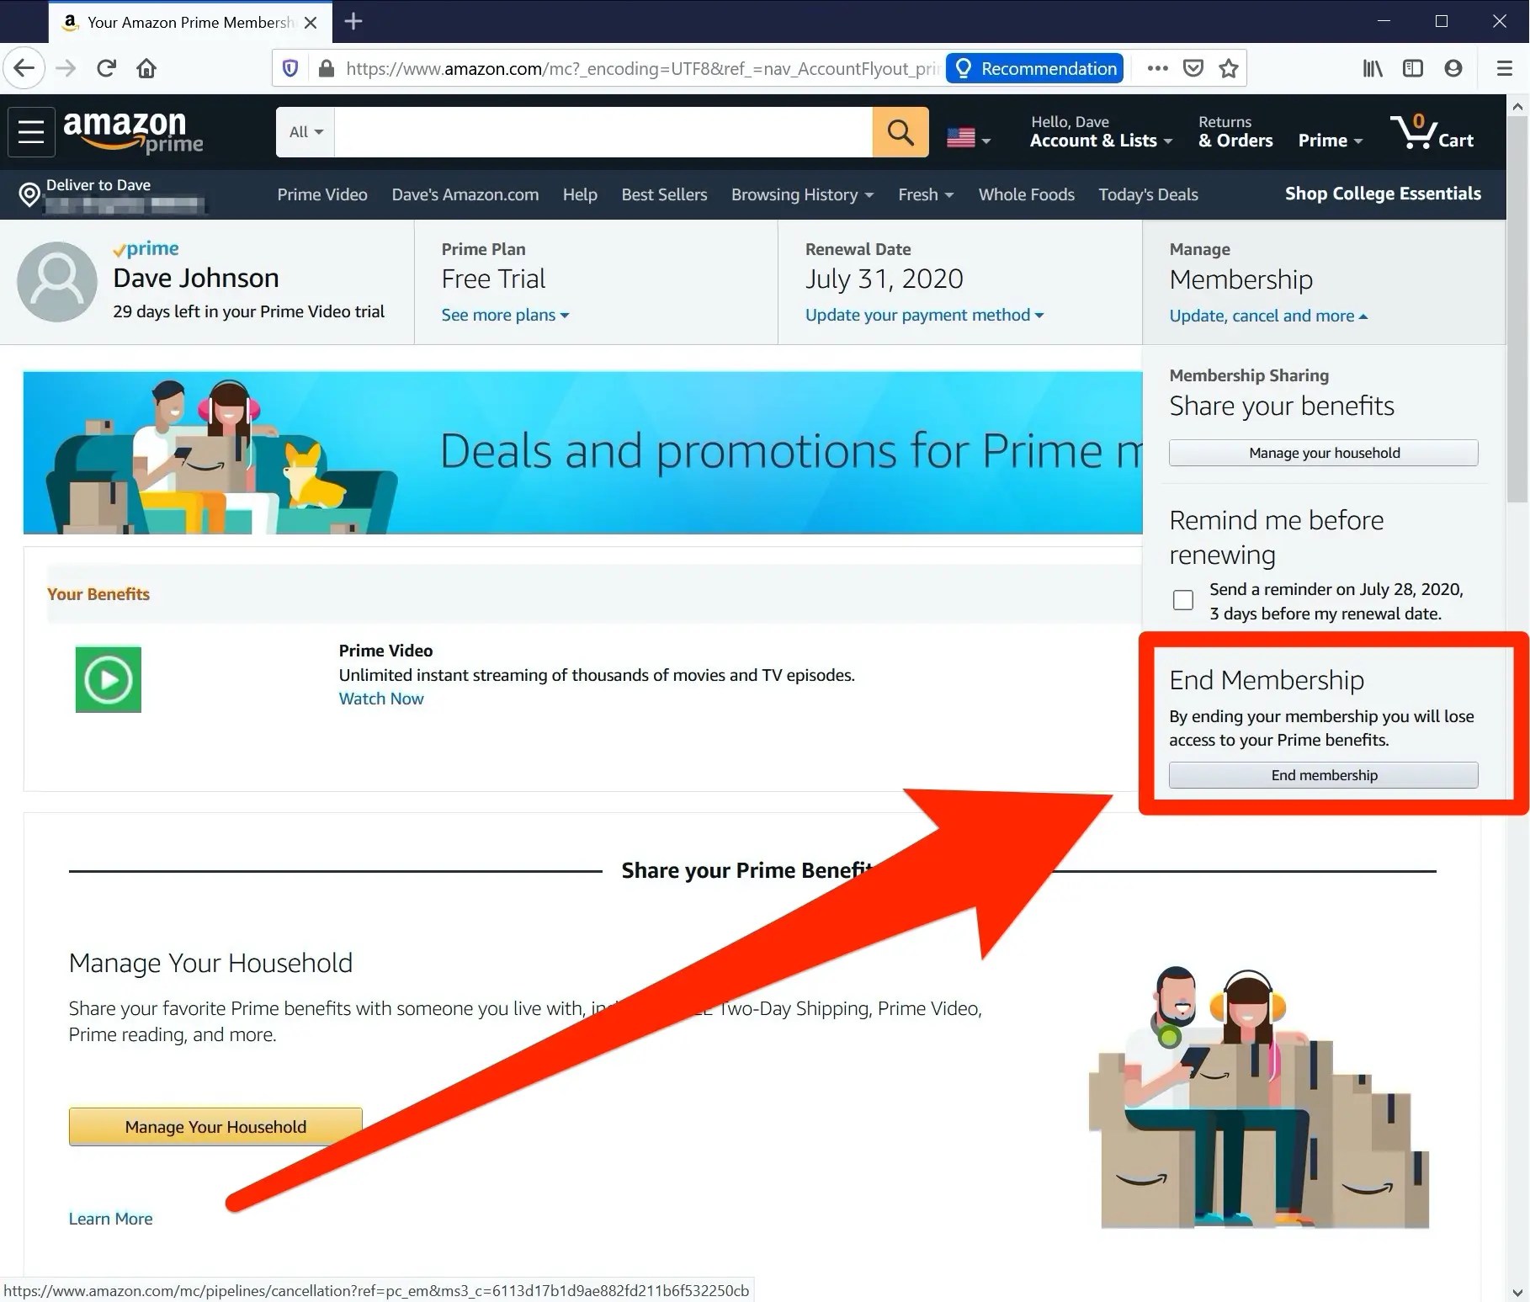
Task: Close the Firefox window
Action: (x=1500, y=21)
